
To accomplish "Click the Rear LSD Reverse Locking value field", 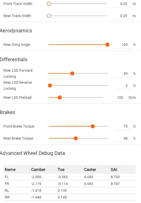I will 123,85.
